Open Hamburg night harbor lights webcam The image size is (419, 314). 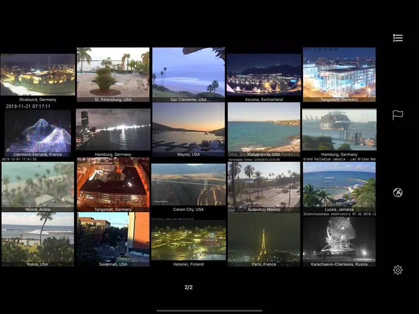(x=113, y=130)
